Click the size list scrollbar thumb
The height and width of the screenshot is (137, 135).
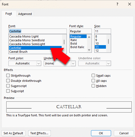pos(108,41)
